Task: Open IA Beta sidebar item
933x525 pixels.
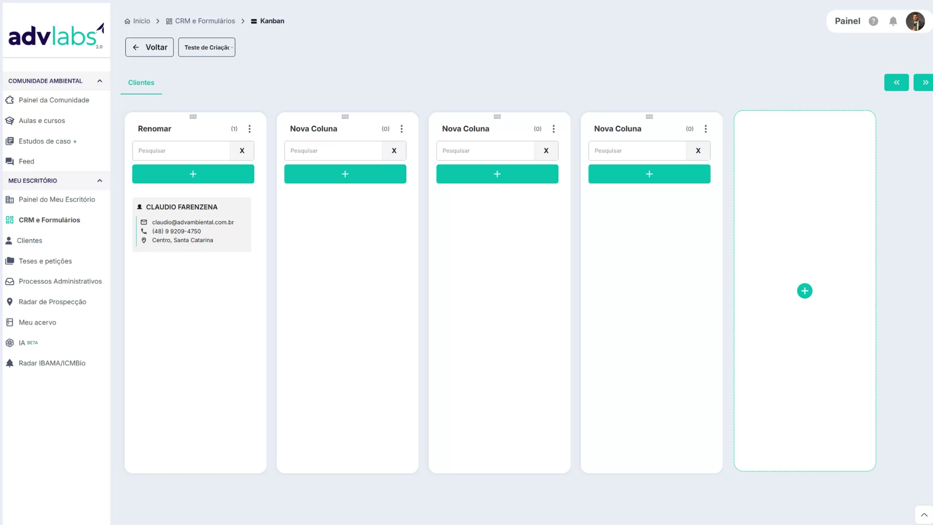Action: (22, 343)
